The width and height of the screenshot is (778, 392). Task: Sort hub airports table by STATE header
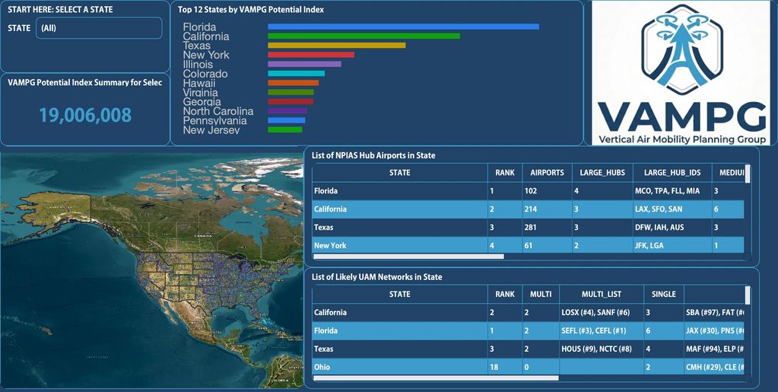click(x=400, y=173)
